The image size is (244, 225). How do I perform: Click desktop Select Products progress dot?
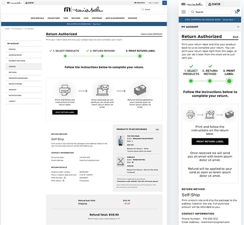pos(65,56)
